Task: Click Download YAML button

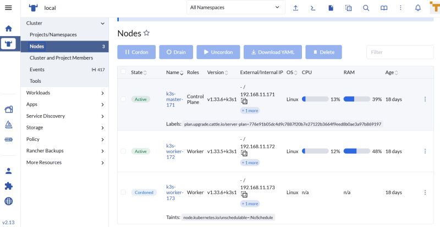Action: coord(273,52)
